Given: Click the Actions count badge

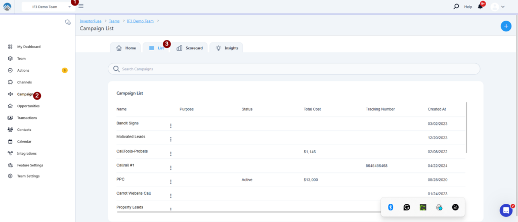Looking at the screenshot, I should tap(65, 70).
